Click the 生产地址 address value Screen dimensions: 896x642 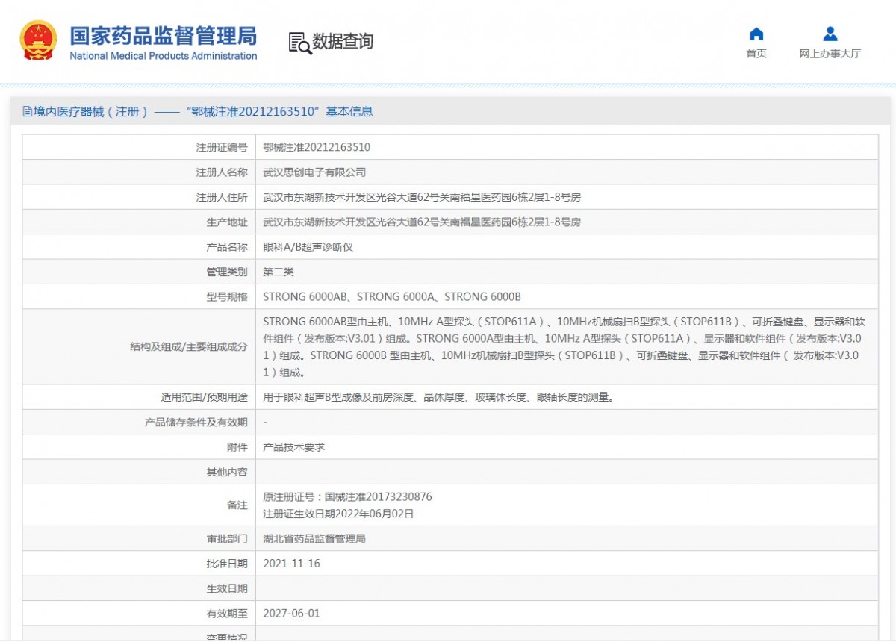click(422, 222)
